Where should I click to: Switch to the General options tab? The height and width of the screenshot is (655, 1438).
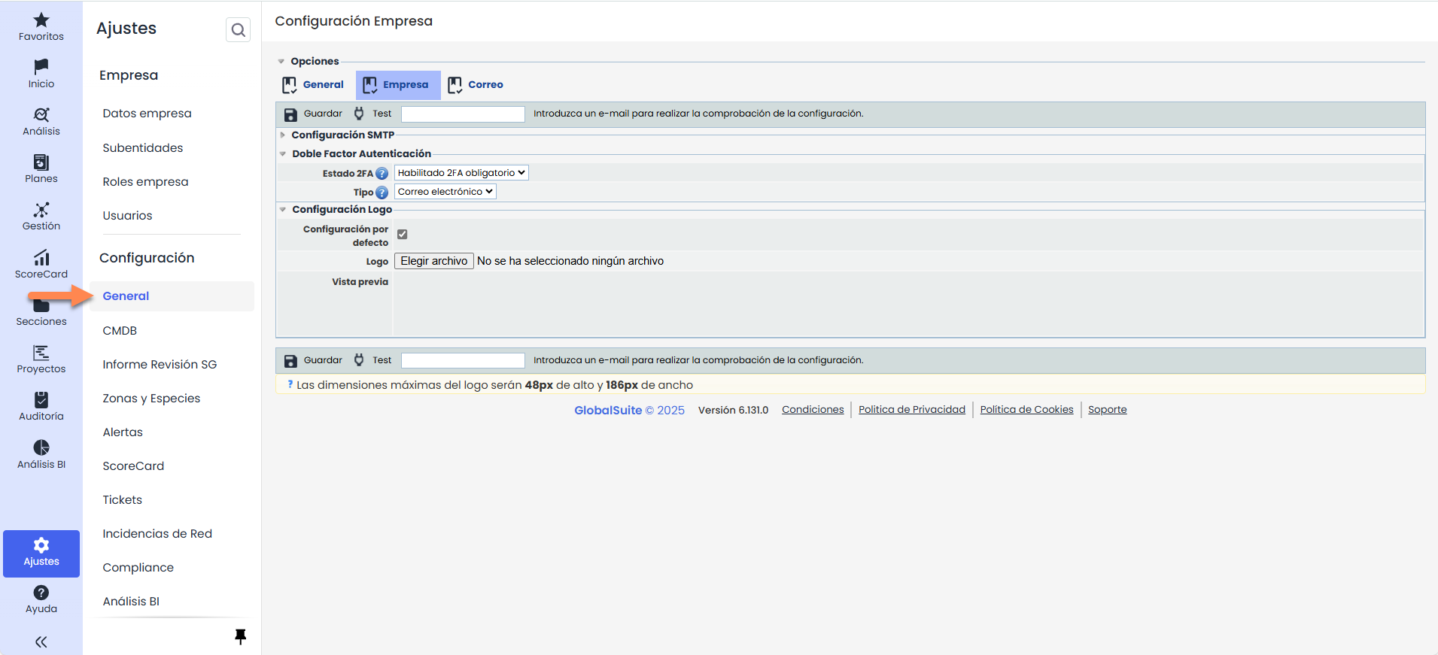[313, 85]
